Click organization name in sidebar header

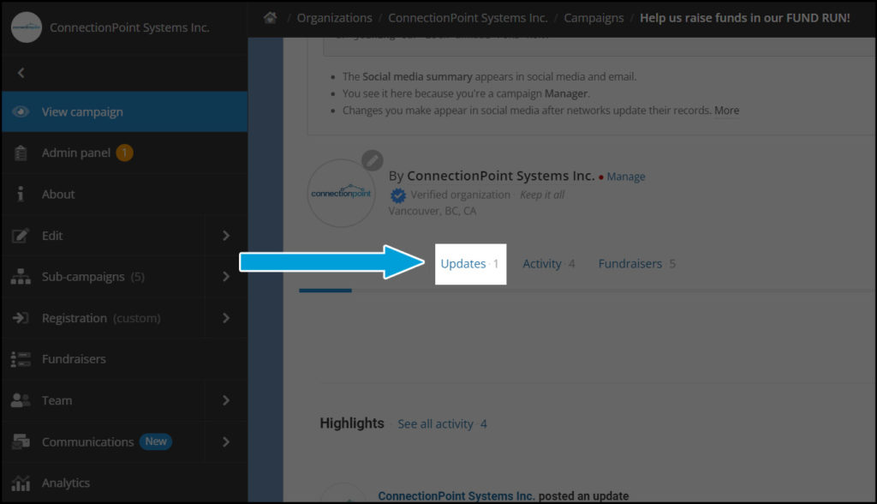pos(130,27)
